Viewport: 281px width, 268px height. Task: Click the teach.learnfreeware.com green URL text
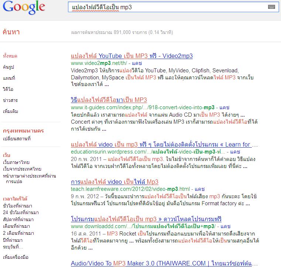[130, 189]
